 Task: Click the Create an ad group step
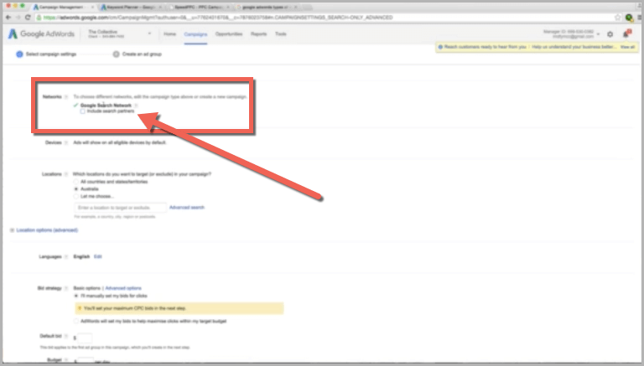click(138, 54)
